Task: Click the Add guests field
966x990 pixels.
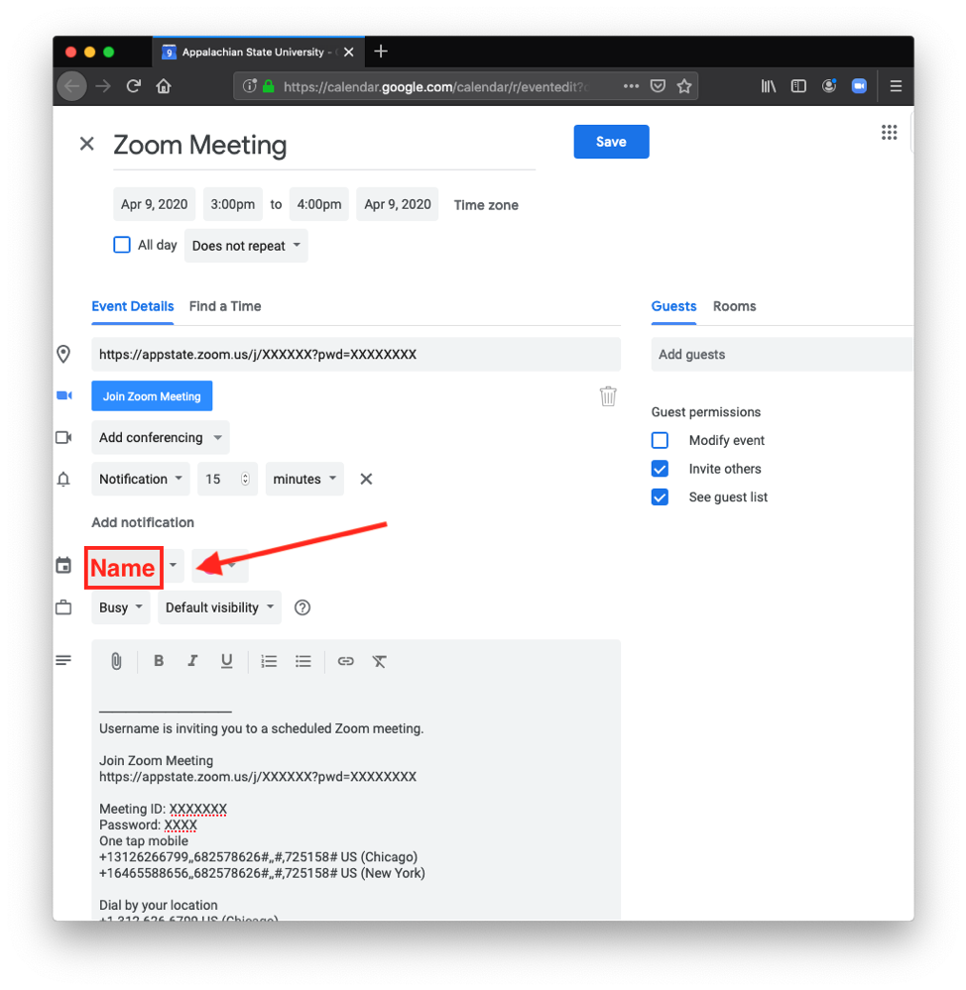Action: pyautogui.click(x=783, y=354)
